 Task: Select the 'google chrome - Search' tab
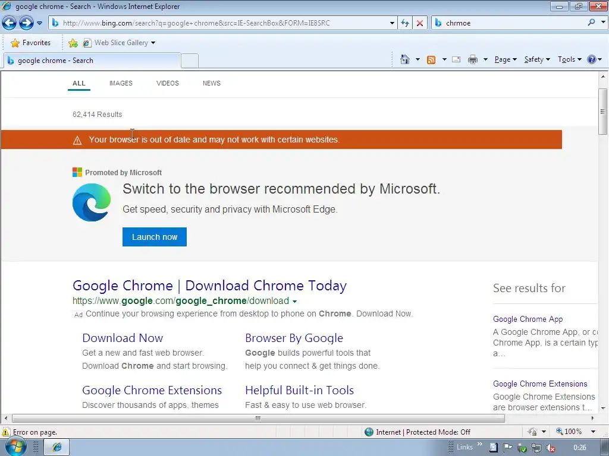92,61
